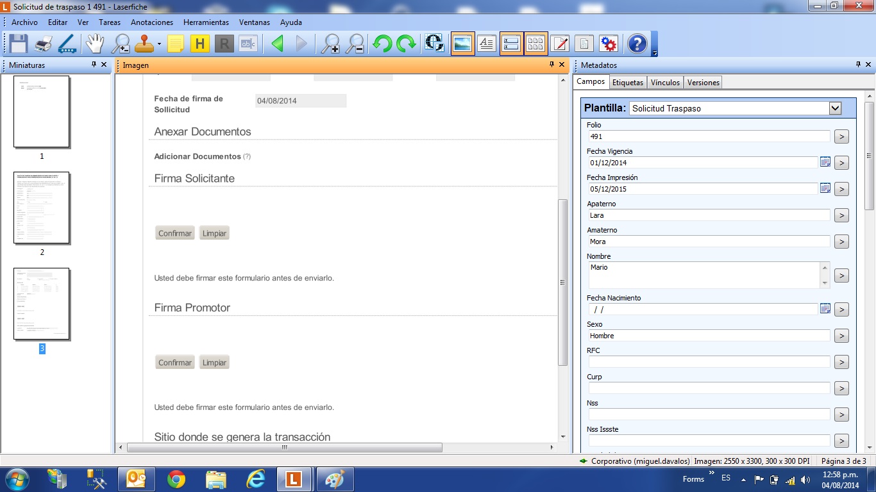Screen dimensions: 876x492
Task: Select the hand pan tool
Action: (95, 44)
